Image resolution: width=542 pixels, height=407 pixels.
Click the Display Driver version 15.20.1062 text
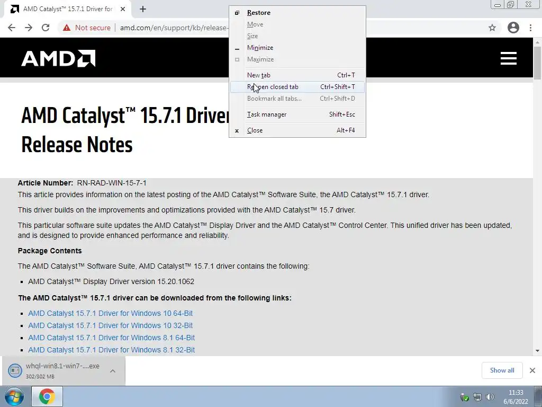point(111,281)
